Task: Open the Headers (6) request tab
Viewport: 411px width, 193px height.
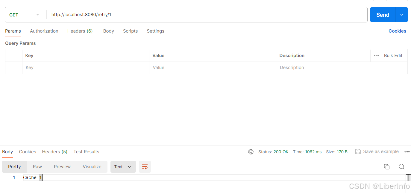Action: [80, 31]
